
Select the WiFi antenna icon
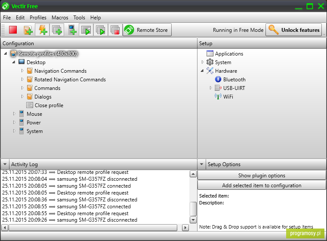click(x=218, y=96)
